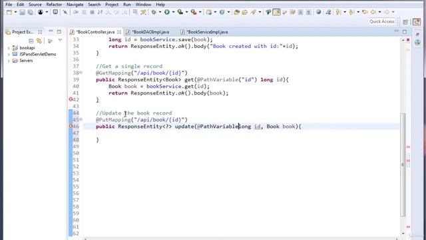Close the Project Explorer view

[x=40, y=32]
